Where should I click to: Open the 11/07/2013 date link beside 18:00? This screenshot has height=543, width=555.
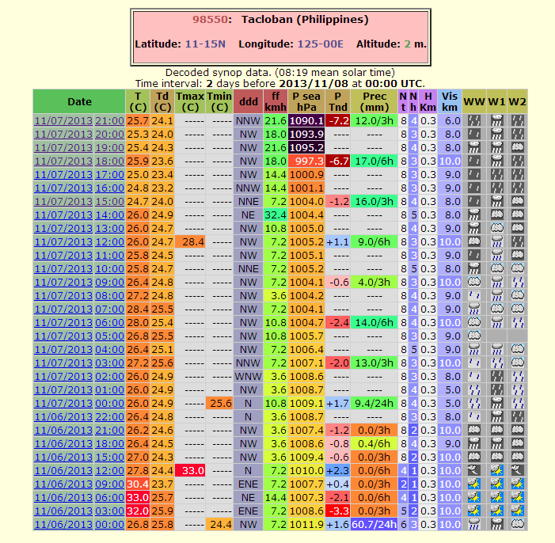click(63, 161)
